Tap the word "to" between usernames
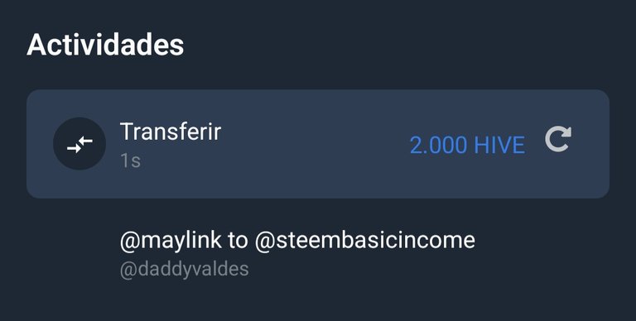 pyautogui.click(x=238, y=241)
